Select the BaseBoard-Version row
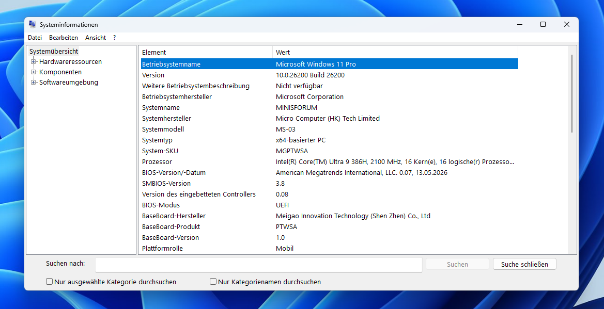The image size is (604, 309). pyautogui.click(x=329, y=237)
